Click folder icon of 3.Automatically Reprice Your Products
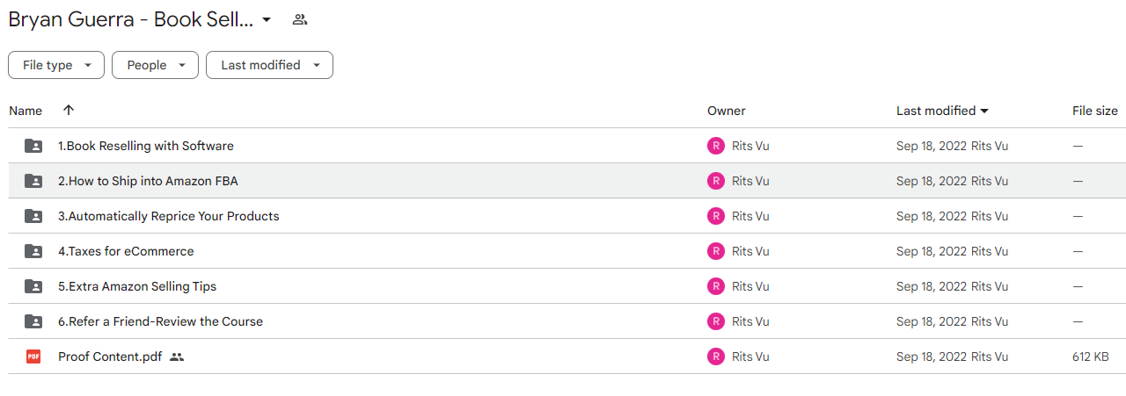 (33, 216)
